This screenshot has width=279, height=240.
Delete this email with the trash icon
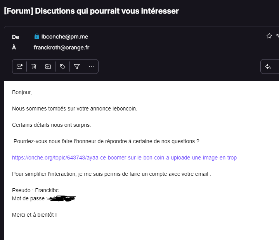pyautogui.click(x=34, y=67)
